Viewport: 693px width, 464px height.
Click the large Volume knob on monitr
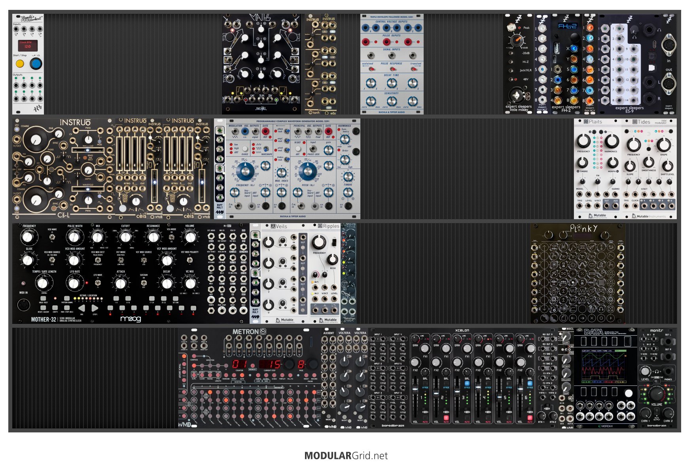657,393
